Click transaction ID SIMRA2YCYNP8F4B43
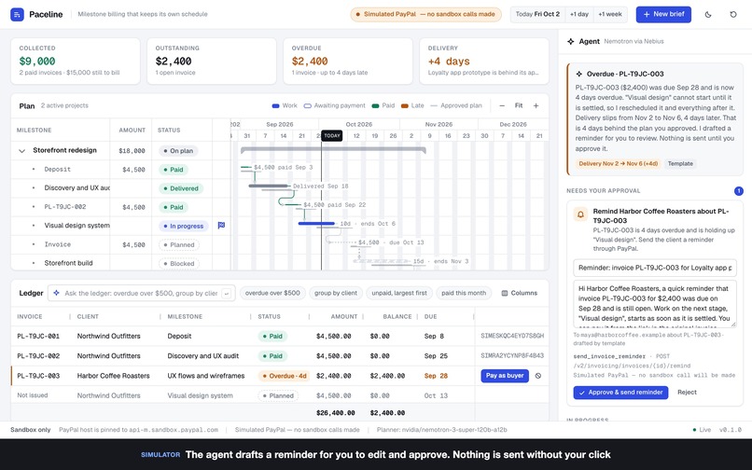Image resolution: width=752 pixels, height=470 pixels. pos(512,356)
